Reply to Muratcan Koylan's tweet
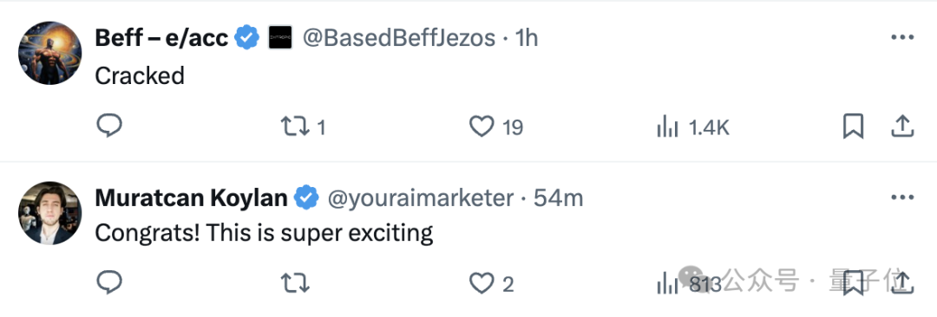The width and height of the screenshot is (937, 317). (x=109, y=283)
